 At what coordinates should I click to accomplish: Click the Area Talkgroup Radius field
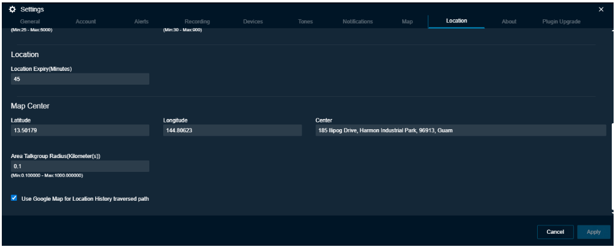pos(80,166)
